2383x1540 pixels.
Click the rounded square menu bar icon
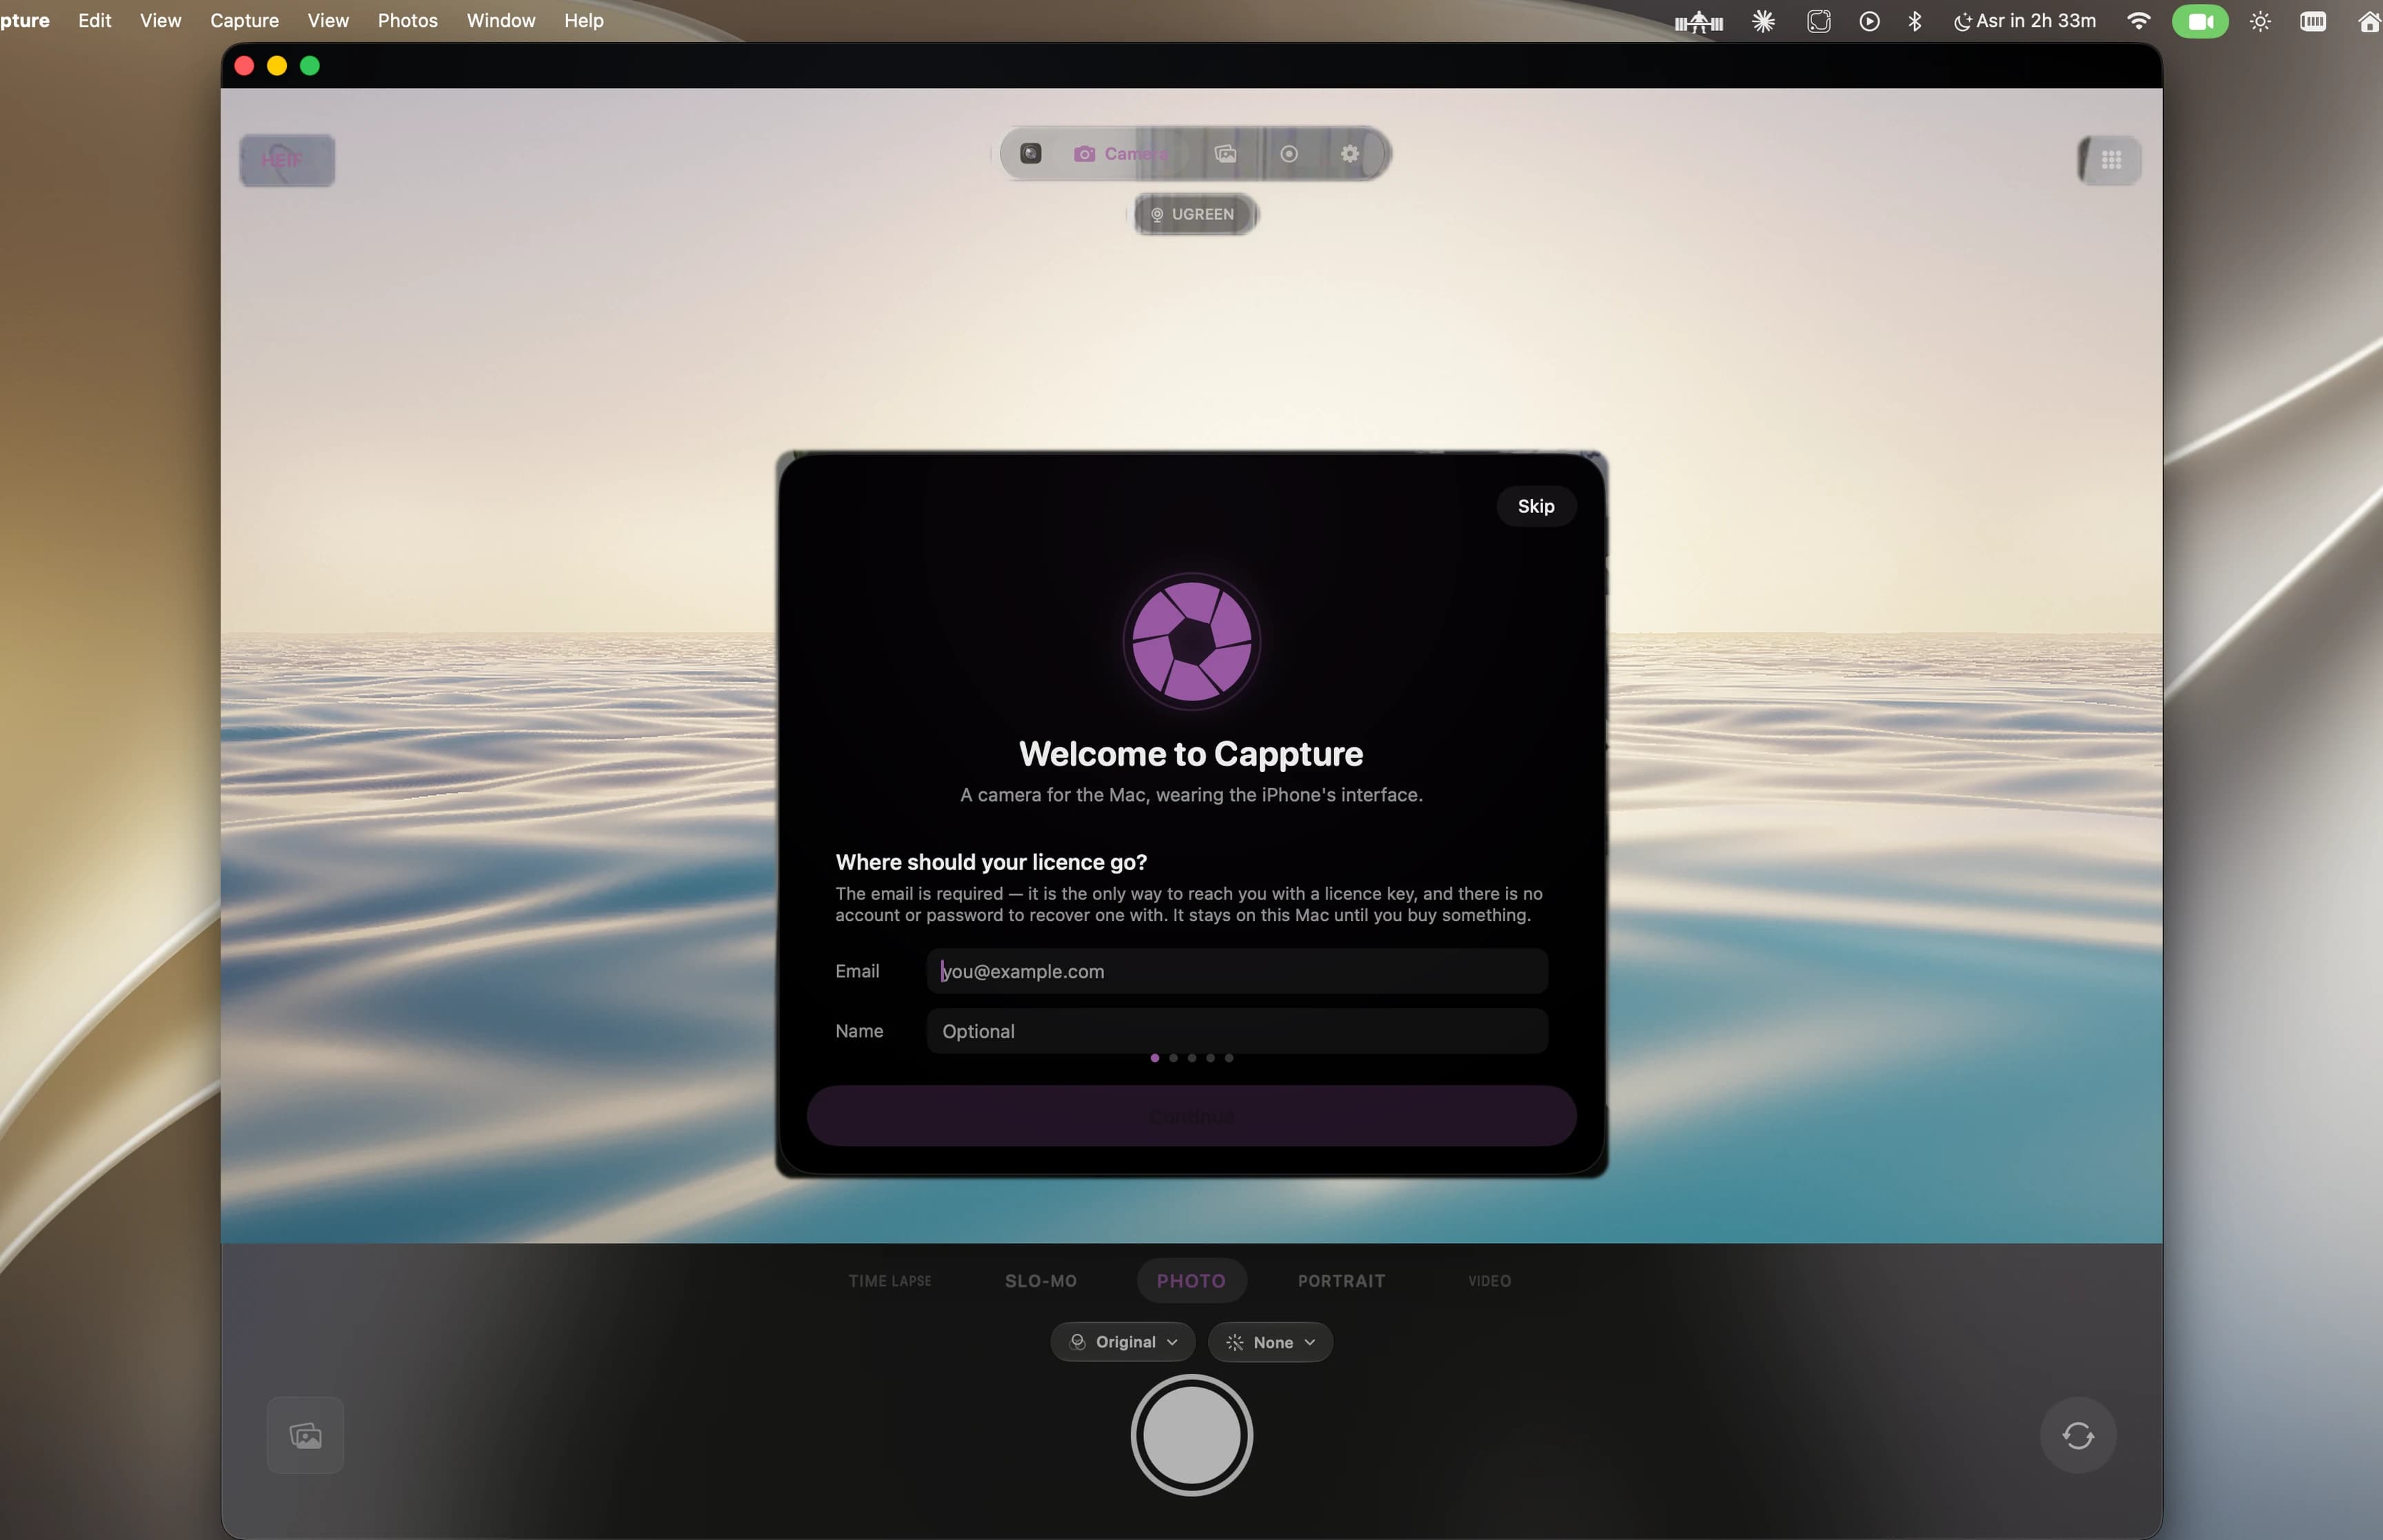[1818, 21]
